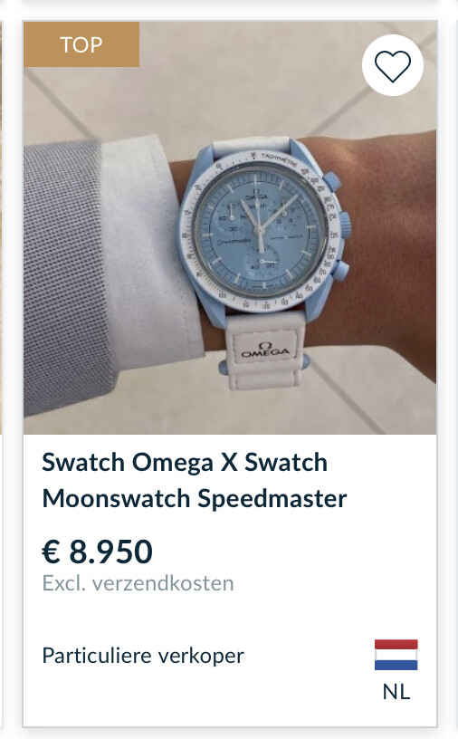
Task: Click the previous listing card edge at left
Action: coord(1,227)
